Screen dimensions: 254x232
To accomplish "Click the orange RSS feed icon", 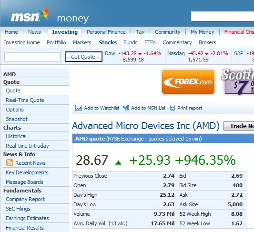I will (x=10, y=163).
